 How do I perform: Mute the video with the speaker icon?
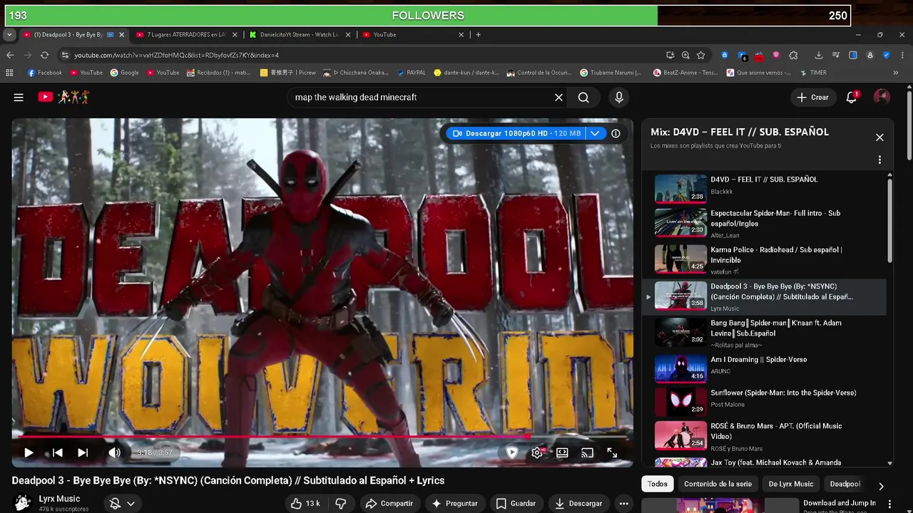click(114, 452)
